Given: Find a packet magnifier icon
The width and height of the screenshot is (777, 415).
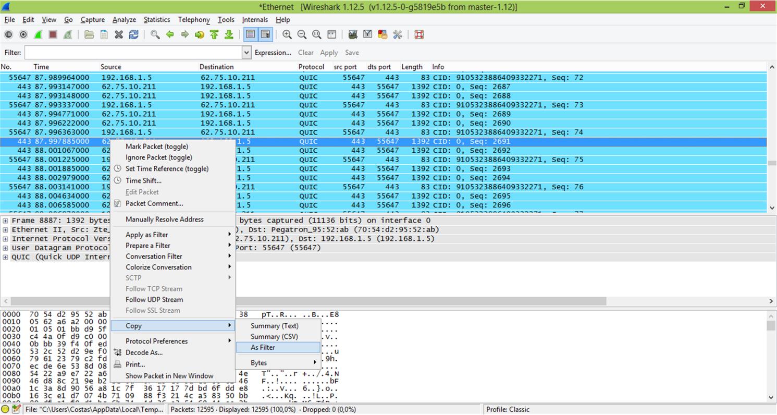Looking at the screenshot, I should tap(155, 34).
